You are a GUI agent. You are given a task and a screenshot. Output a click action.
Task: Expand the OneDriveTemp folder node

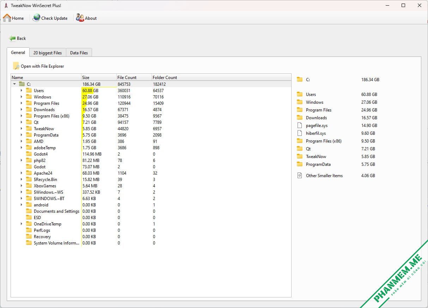pos(22,224)
